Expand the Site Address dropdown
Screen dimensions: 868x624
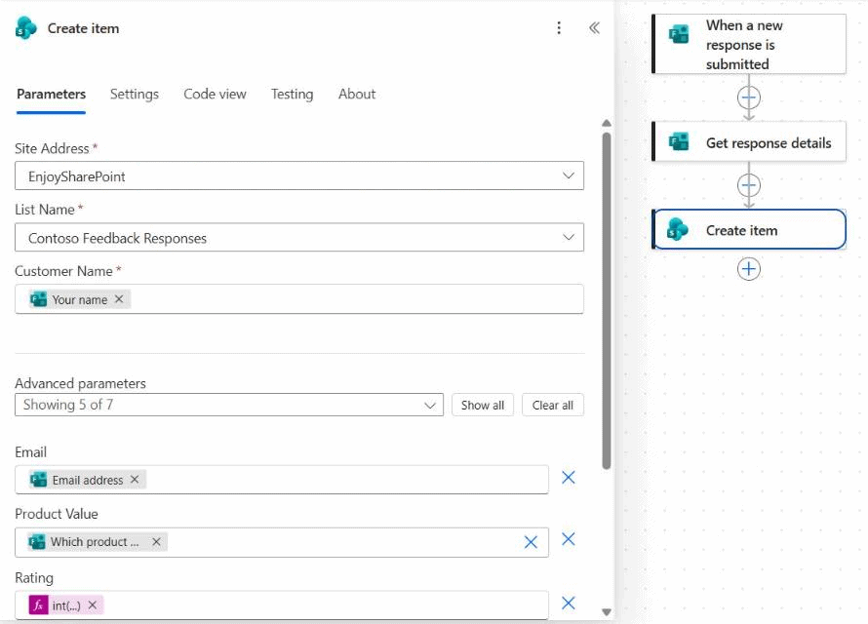568,175
